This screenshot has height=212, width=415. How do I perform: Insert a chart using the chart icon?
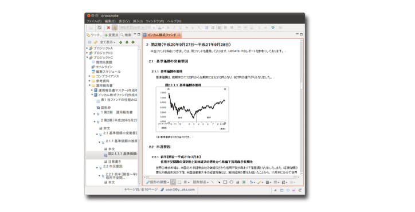click(238, 182)
